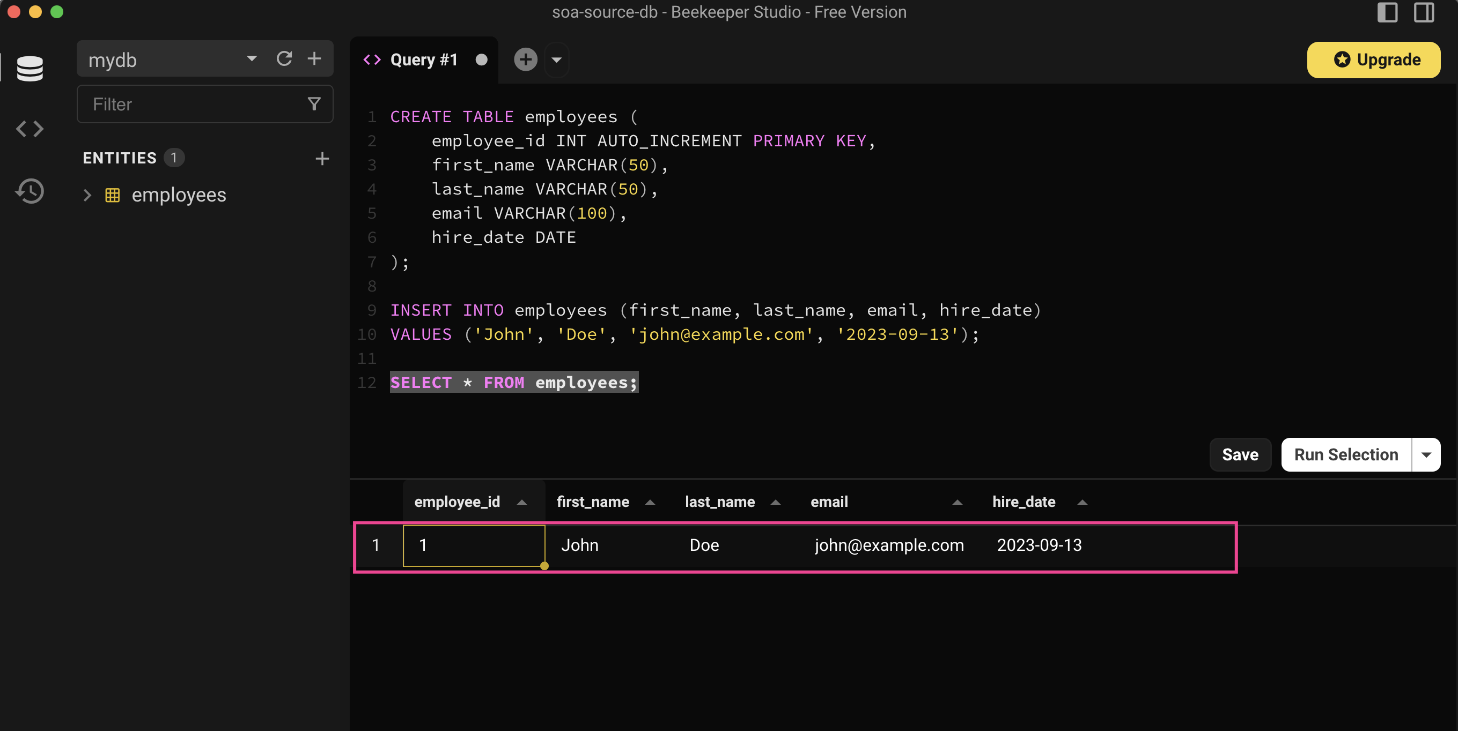Open the database entities sidebar icon
Screen dimensions: 1458x731
(x=30, y=69)
